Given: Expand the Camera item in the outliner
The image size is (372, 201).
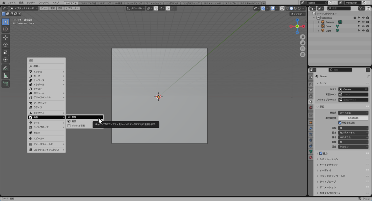Looking at the screenshot, I should click(319, 22).
